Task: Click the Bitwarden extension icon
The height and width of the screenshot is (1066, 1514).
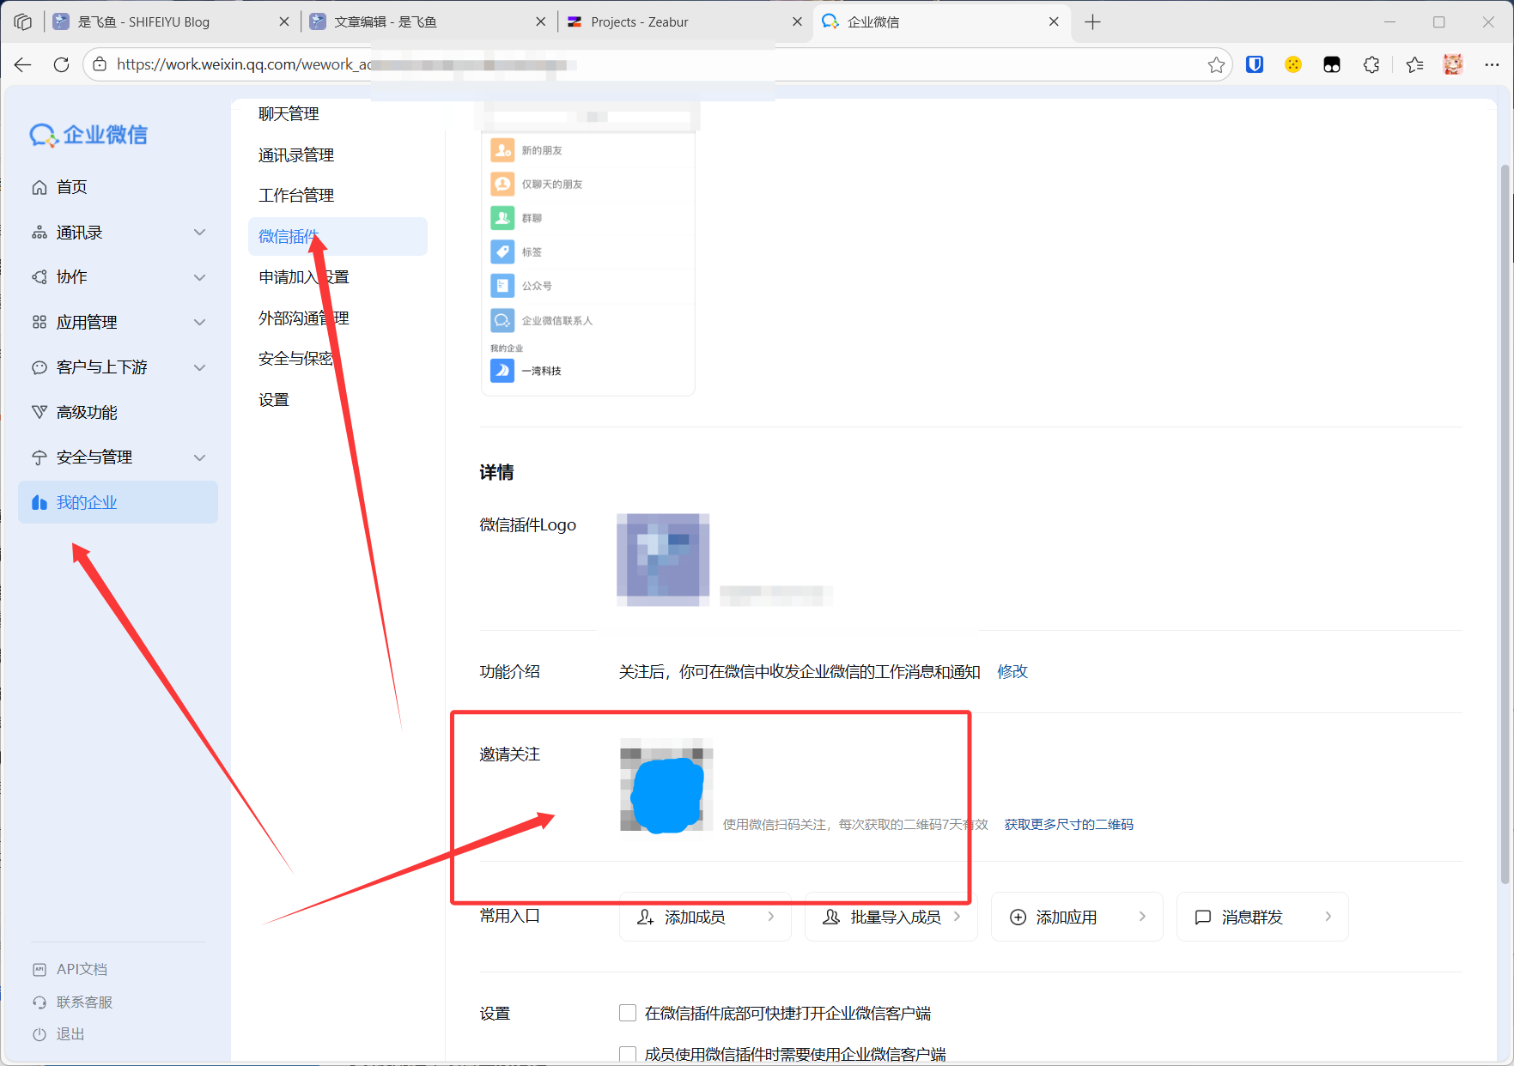Action: [1255, 64]
